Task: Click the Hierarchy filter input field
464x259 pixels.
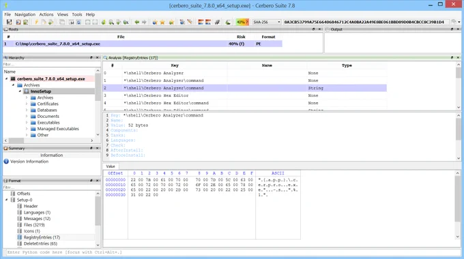Action: coord(51,64)
